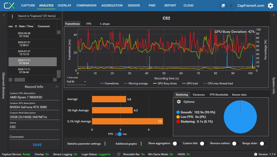
Task: Expand the Observed directory side panel
Action: pos(4,15)
